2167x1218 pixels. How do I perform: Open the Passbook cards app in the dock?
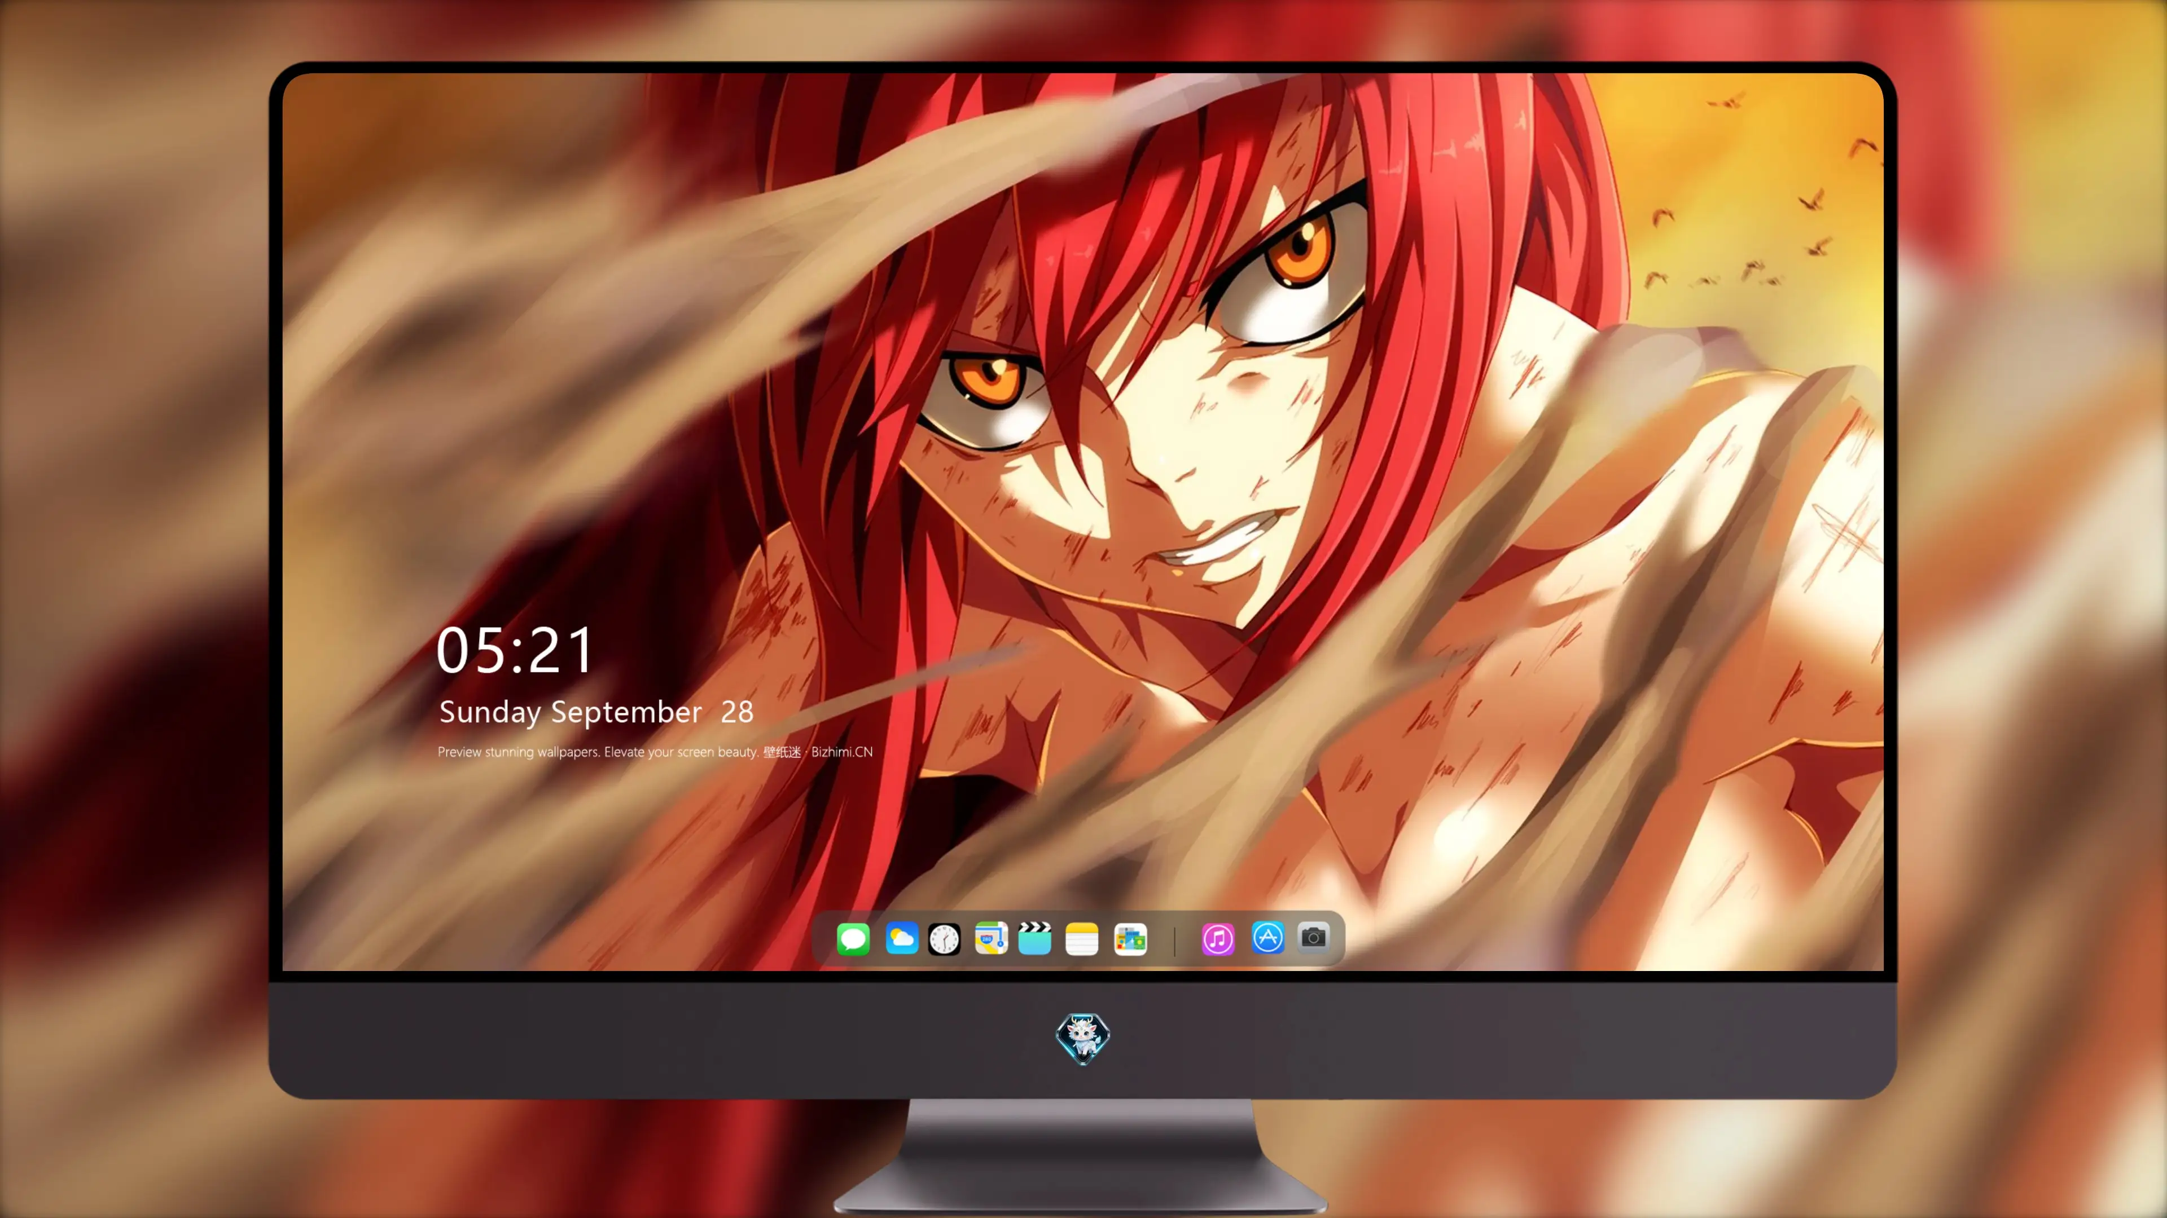pos(1130,939)
